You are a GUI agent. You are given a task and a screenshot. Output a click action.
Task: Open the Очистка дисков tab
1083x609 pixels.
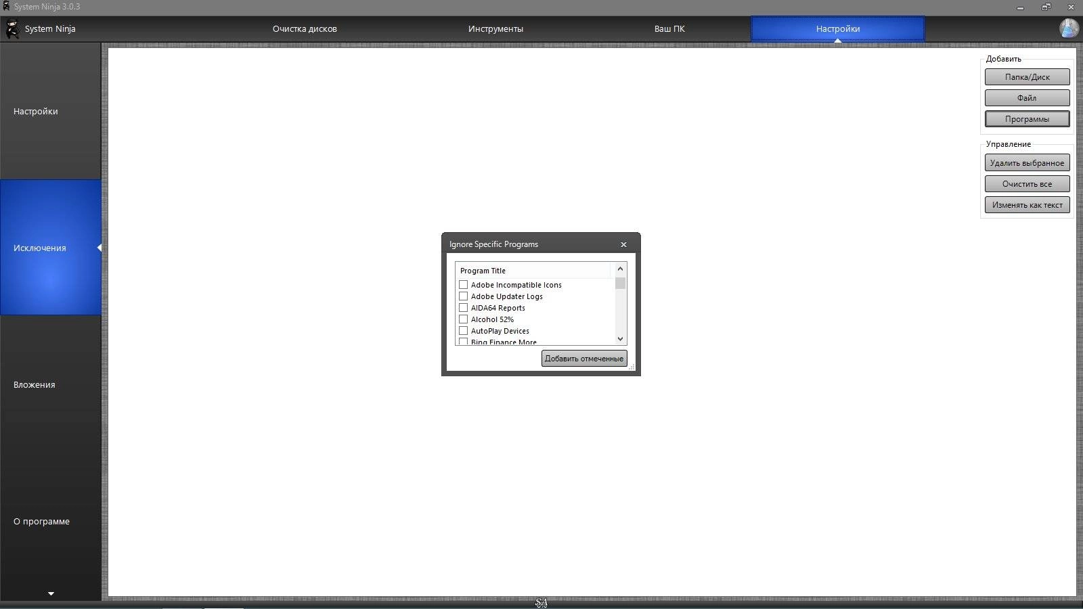point(305,29)
